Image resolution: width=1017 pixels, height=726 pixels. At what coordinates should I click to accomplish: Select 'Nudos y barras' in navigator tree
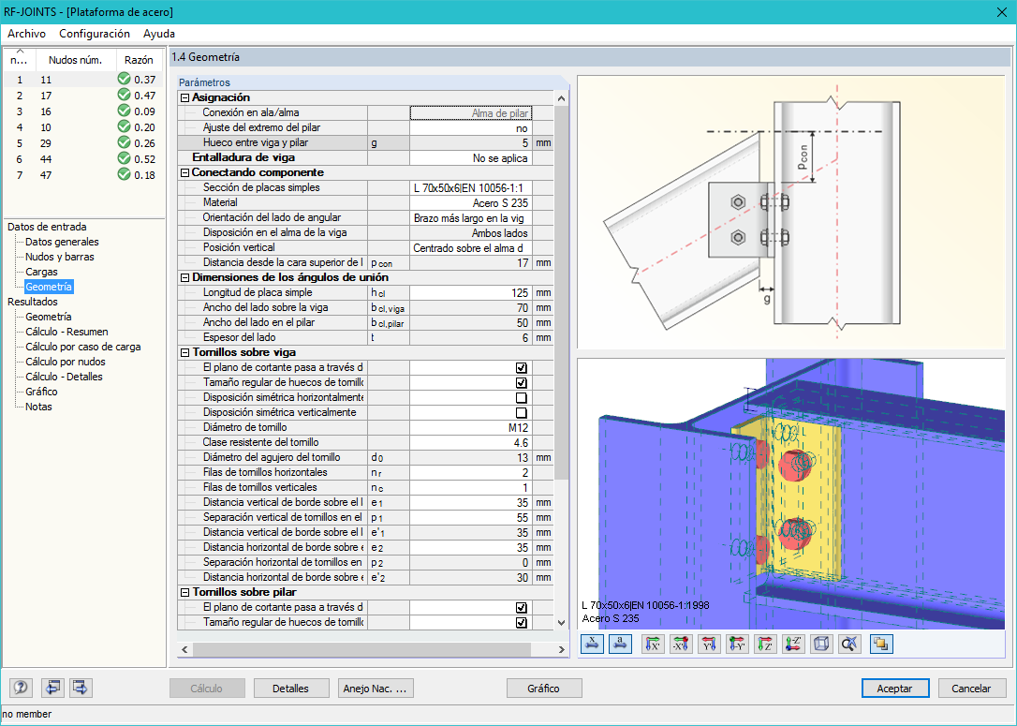[60, 257]
